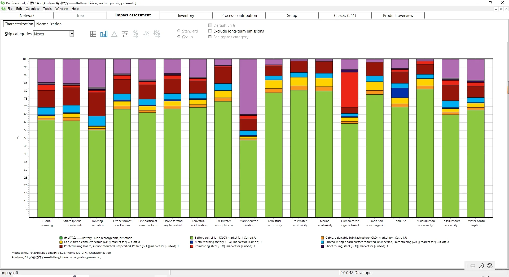The height and width of the screenshot is (277, 509).
Task: Click the Chinese input method icon
Action: point(473,266)
